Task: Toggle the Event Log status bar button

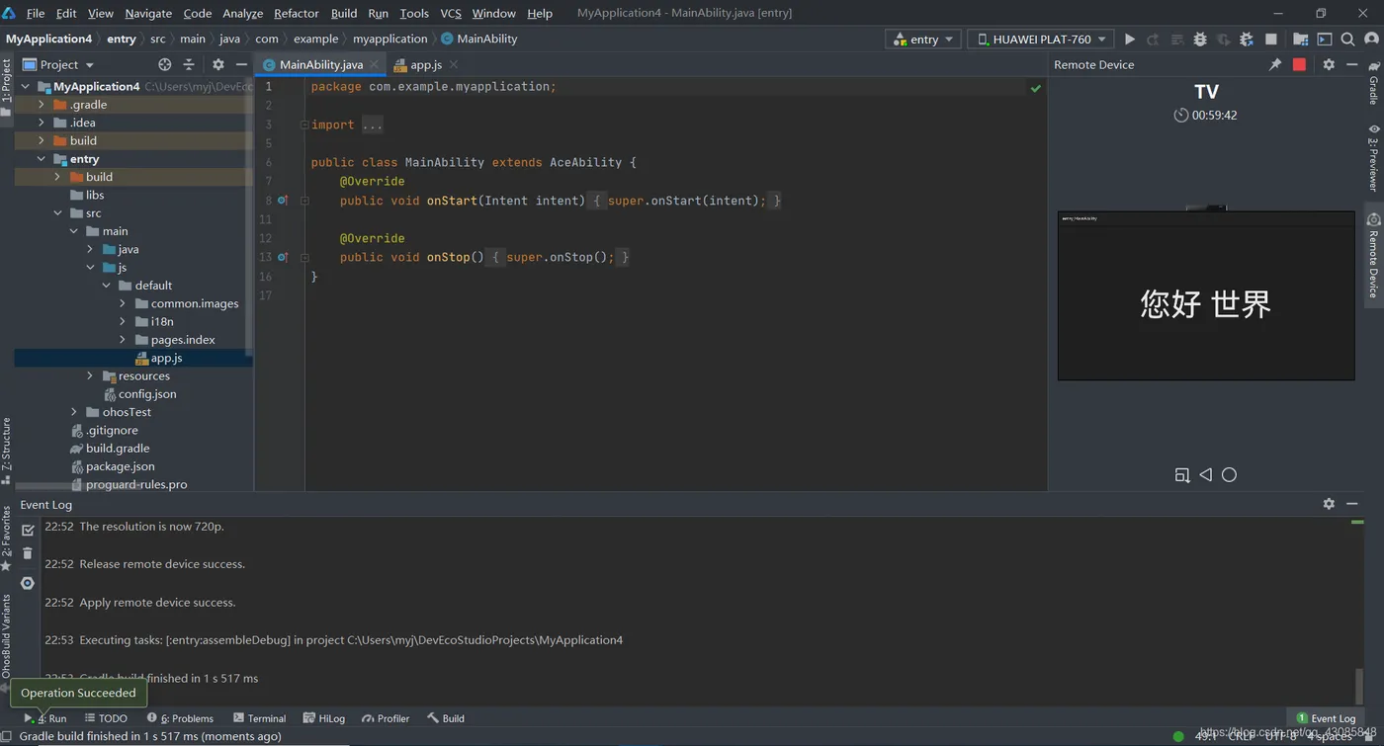Action: coord(1326,718)
